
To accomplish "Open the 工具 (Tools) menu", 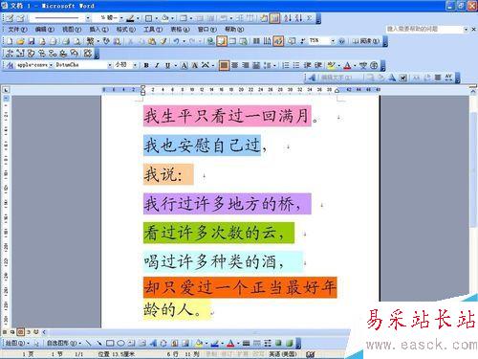I will pos(153,30).
